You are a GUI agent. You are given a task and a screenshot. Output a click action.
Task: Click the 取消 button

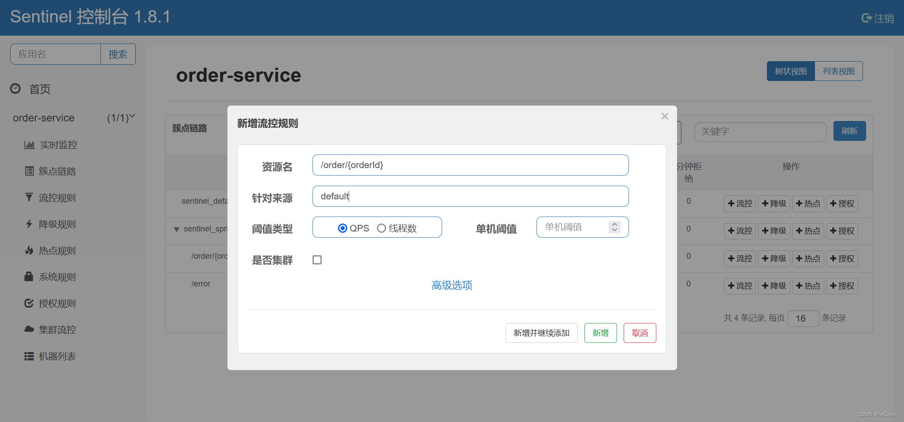(x=640, y=333)
